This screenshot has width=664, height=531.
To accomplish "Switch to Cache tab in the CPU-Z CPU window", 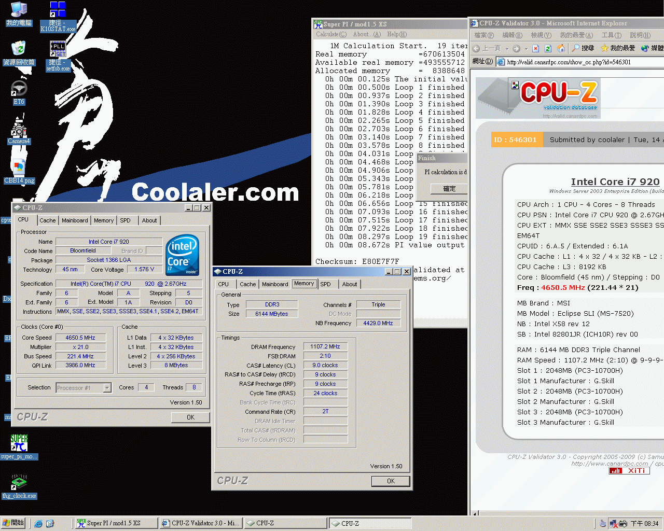I will click(48, 220).
